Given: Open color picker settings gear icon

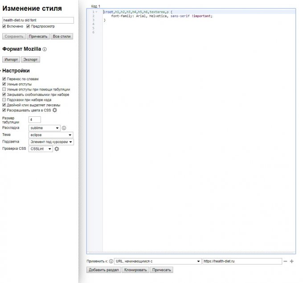Looking at the screenshot, I should coord(55,110).
